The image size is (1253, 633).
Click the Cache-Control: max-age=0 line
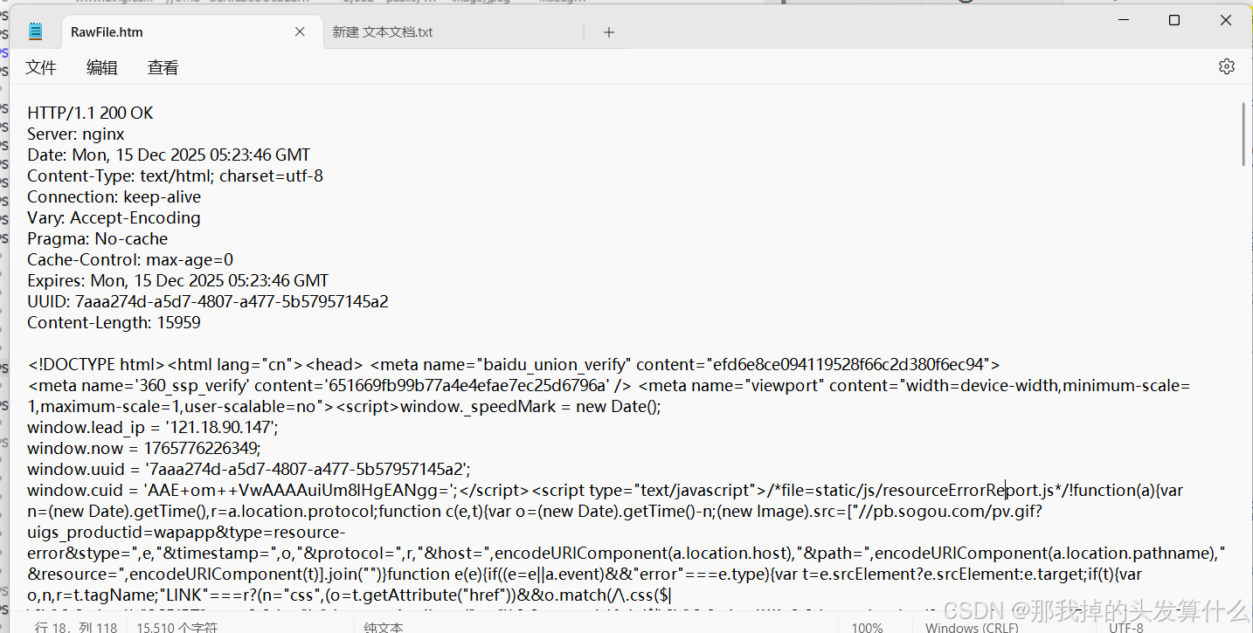coord(130,259)
